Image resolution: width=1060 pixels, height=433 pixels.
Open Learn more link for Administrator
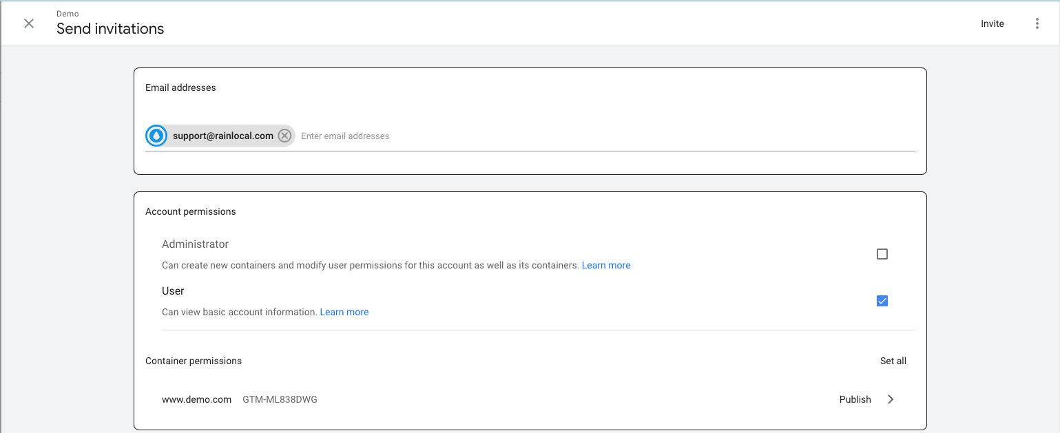[606, 265]
